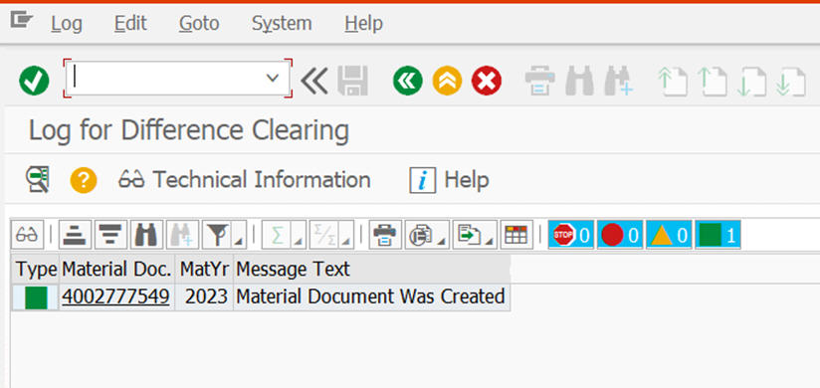Click the Export icon
Viewport: 820px width, 388px height.
pyautogui.click(x=469, y=235)
